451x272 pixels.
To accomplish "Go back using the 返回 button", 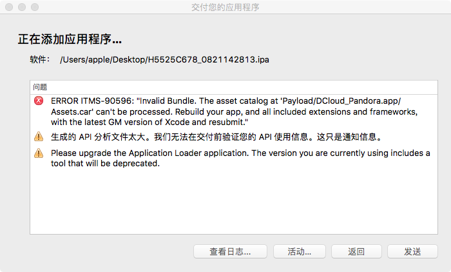I will coord(356,251).
